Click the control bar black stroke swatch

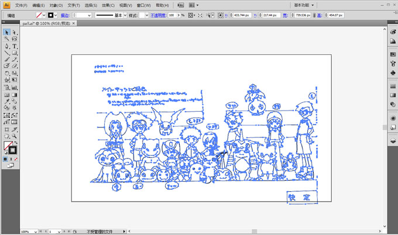tap(50, 15)
